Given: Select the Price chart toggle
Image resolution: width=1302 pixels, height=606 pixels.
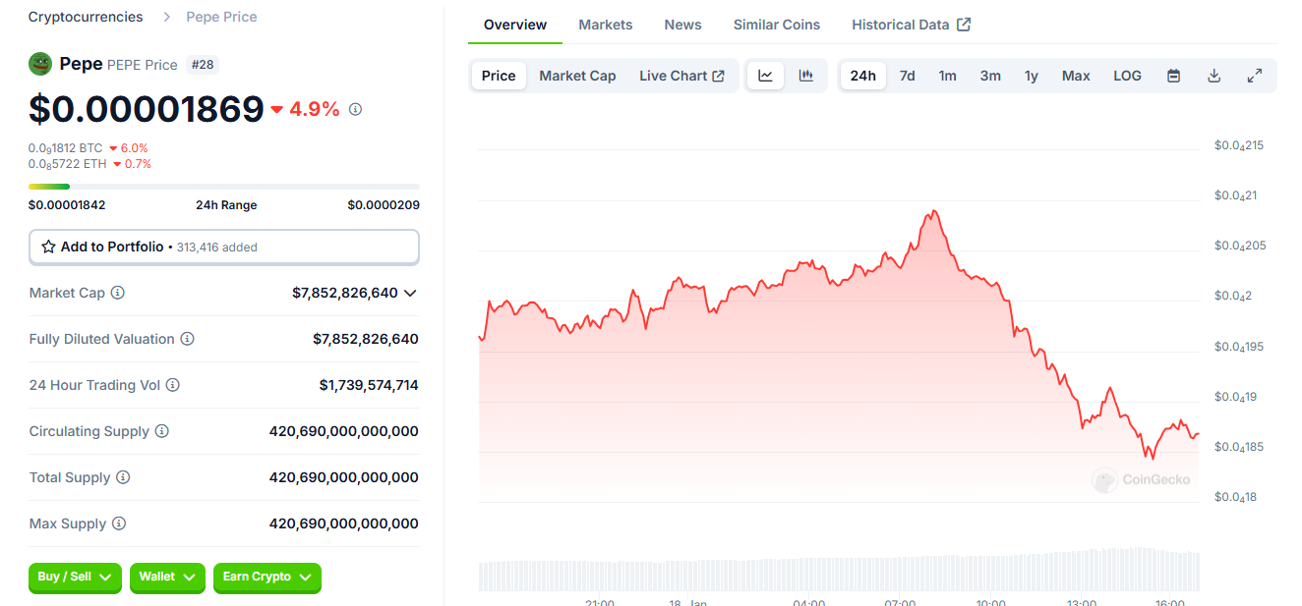Looking at the screenshot, I should coord(499,76).
